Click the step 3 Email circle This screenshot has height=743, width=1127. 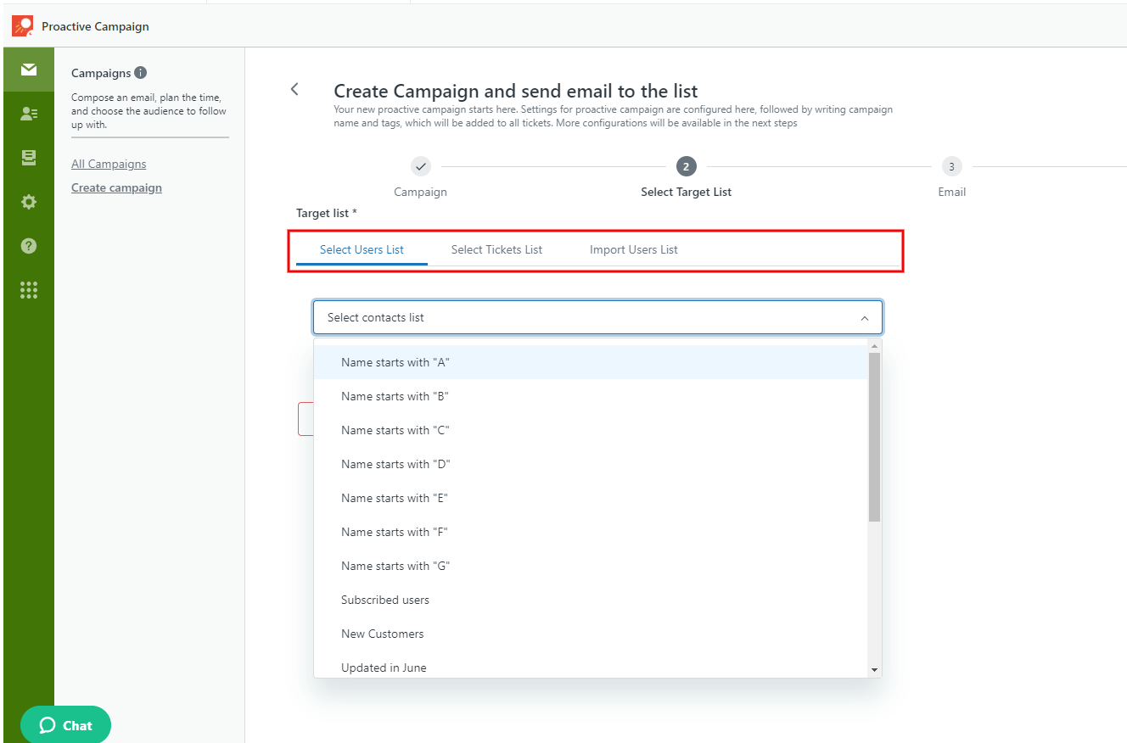(951, 166)
